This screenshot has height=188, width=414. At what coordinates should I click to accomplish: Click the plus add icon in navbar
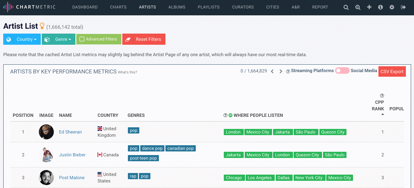click(369, 7)
